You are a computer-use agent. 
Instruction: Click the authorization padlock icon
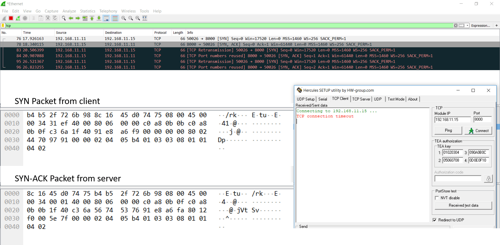[488, 179]
